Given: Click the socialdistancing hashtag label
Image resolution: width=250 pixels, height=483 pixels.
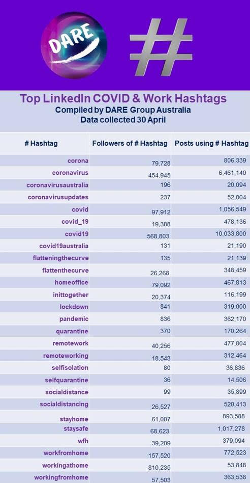Looking at the screenshot, I should point(64,404).
